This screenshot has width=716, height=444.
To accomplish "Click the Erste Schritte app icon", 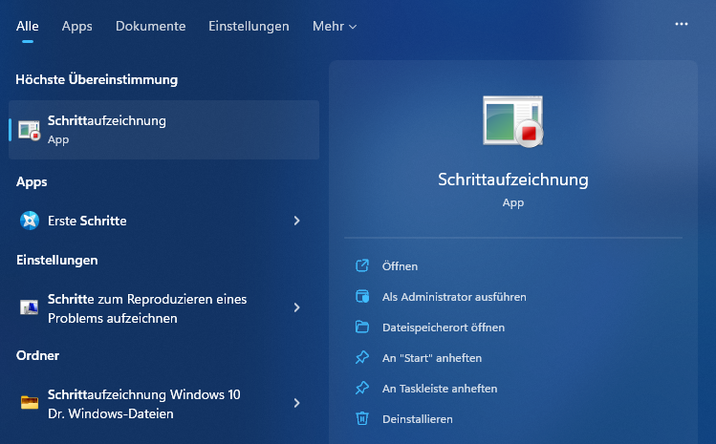I will pos(30,221).
